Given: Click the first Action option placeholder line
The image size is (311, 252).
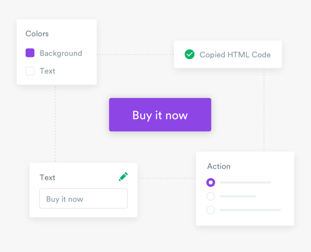Looking at the screenshot, I should pyautogui.click(x=245, y=182).
